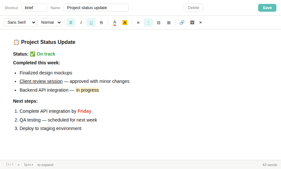Click Deploy to staging environment item
The width and height of the screenshot is (281, 169).
pyautogui.click(x=50, y=128)
